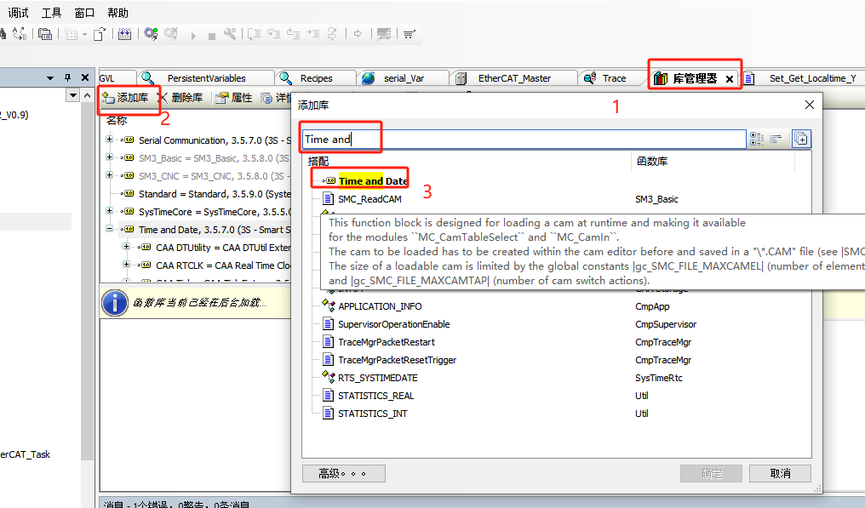The width and height of the screenshot is (865, 508).
Task: Switch to the serial_Var tab
Action: [x=404, y=78]
